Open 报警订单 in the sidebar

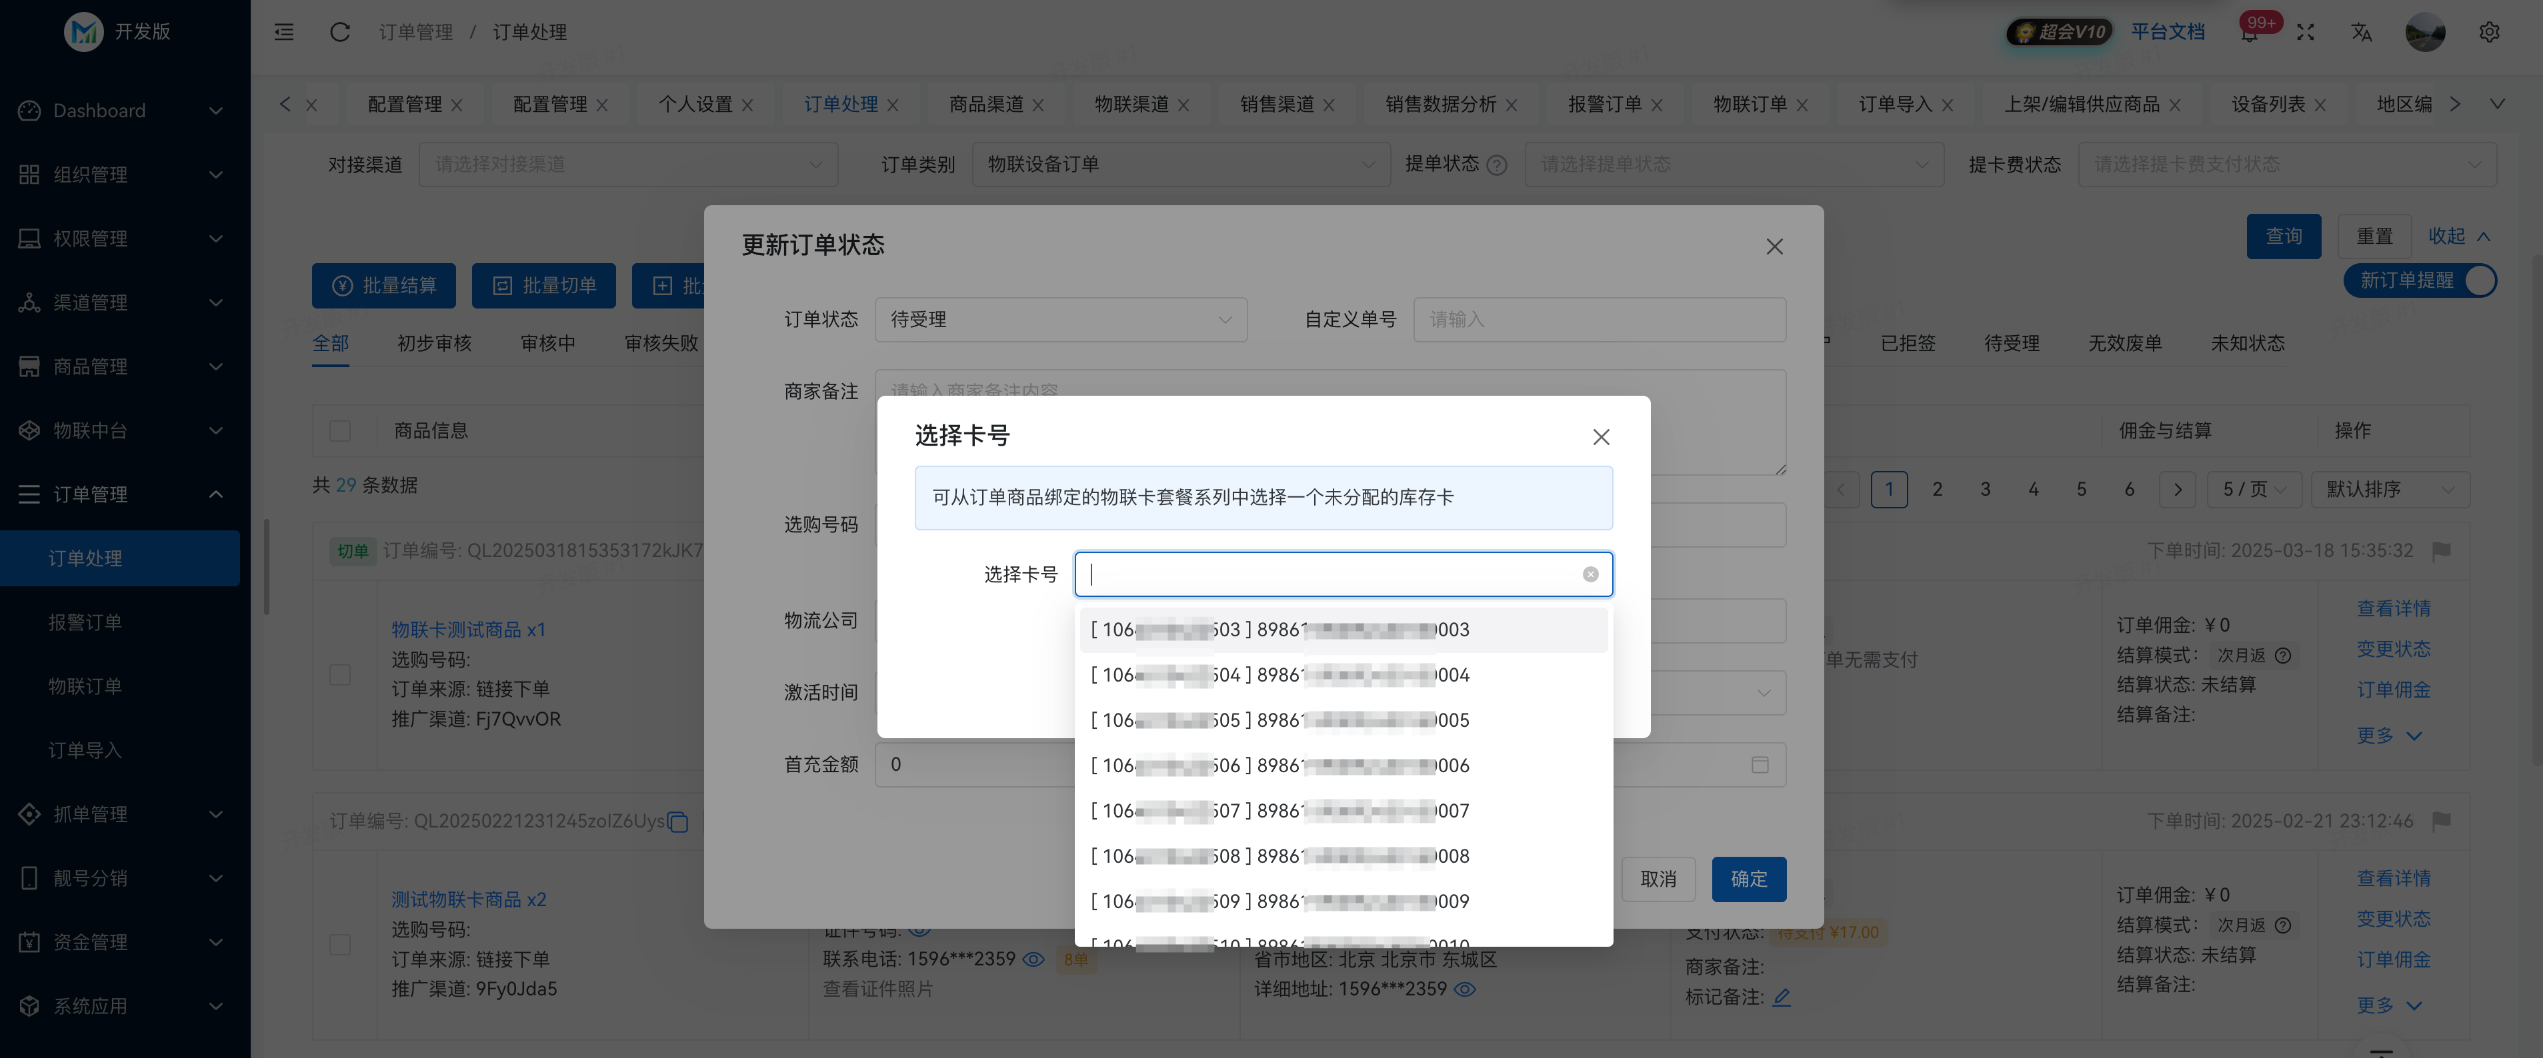86,622
